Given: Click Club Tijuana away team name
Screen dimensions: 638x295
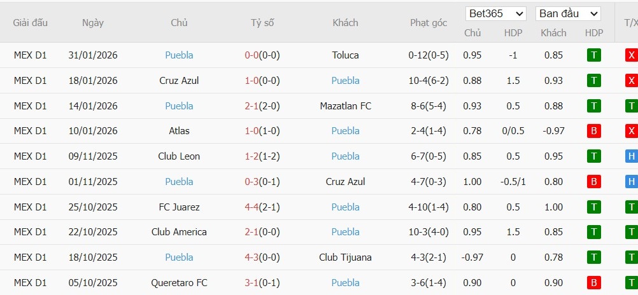Looking at the screenshot, I should pos(345,257).
